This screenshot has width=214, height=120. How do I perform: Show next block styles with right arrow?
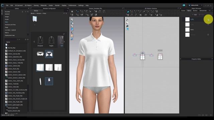64,42
